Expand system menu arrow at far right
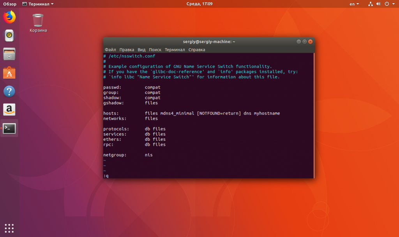399x237 pixels. pos(394,4)
